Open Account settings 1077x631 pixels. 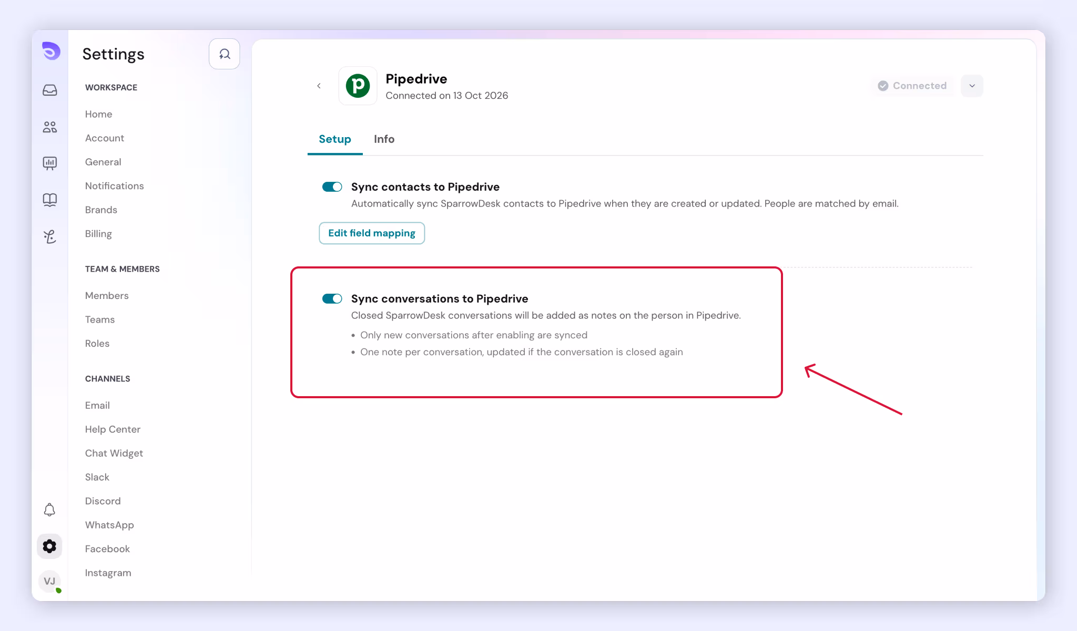click(x=105, y=138)
